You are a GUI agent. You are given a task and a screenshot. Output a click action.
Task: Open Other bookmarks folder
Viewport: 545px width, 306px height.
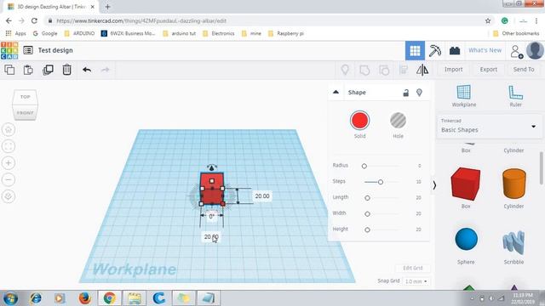516,33
